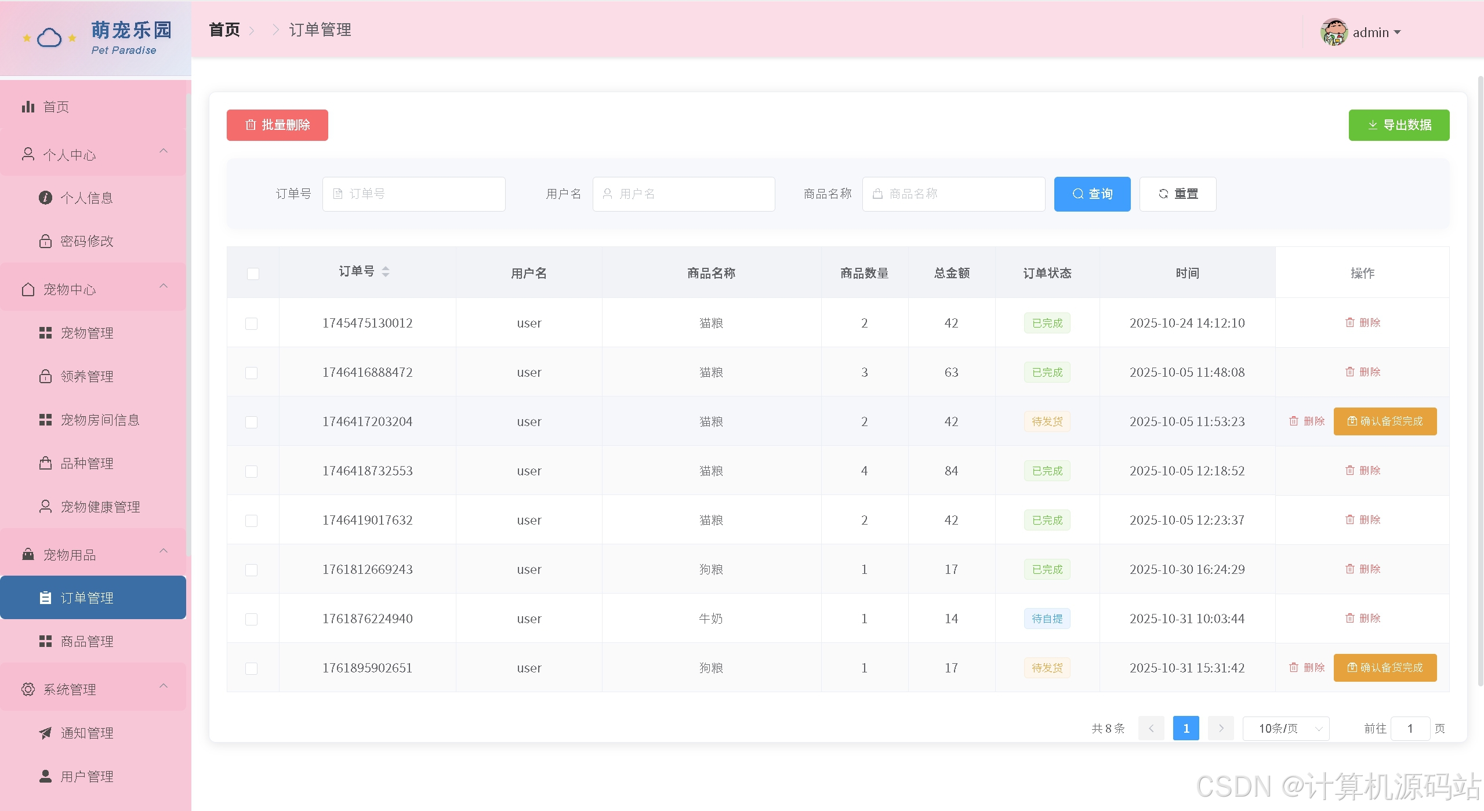Click the cloud logo icon
The width and height of the screenshot is (1484, 811).
[x=49, y=38]
